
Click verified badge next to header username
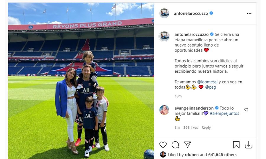coord(211,13)
